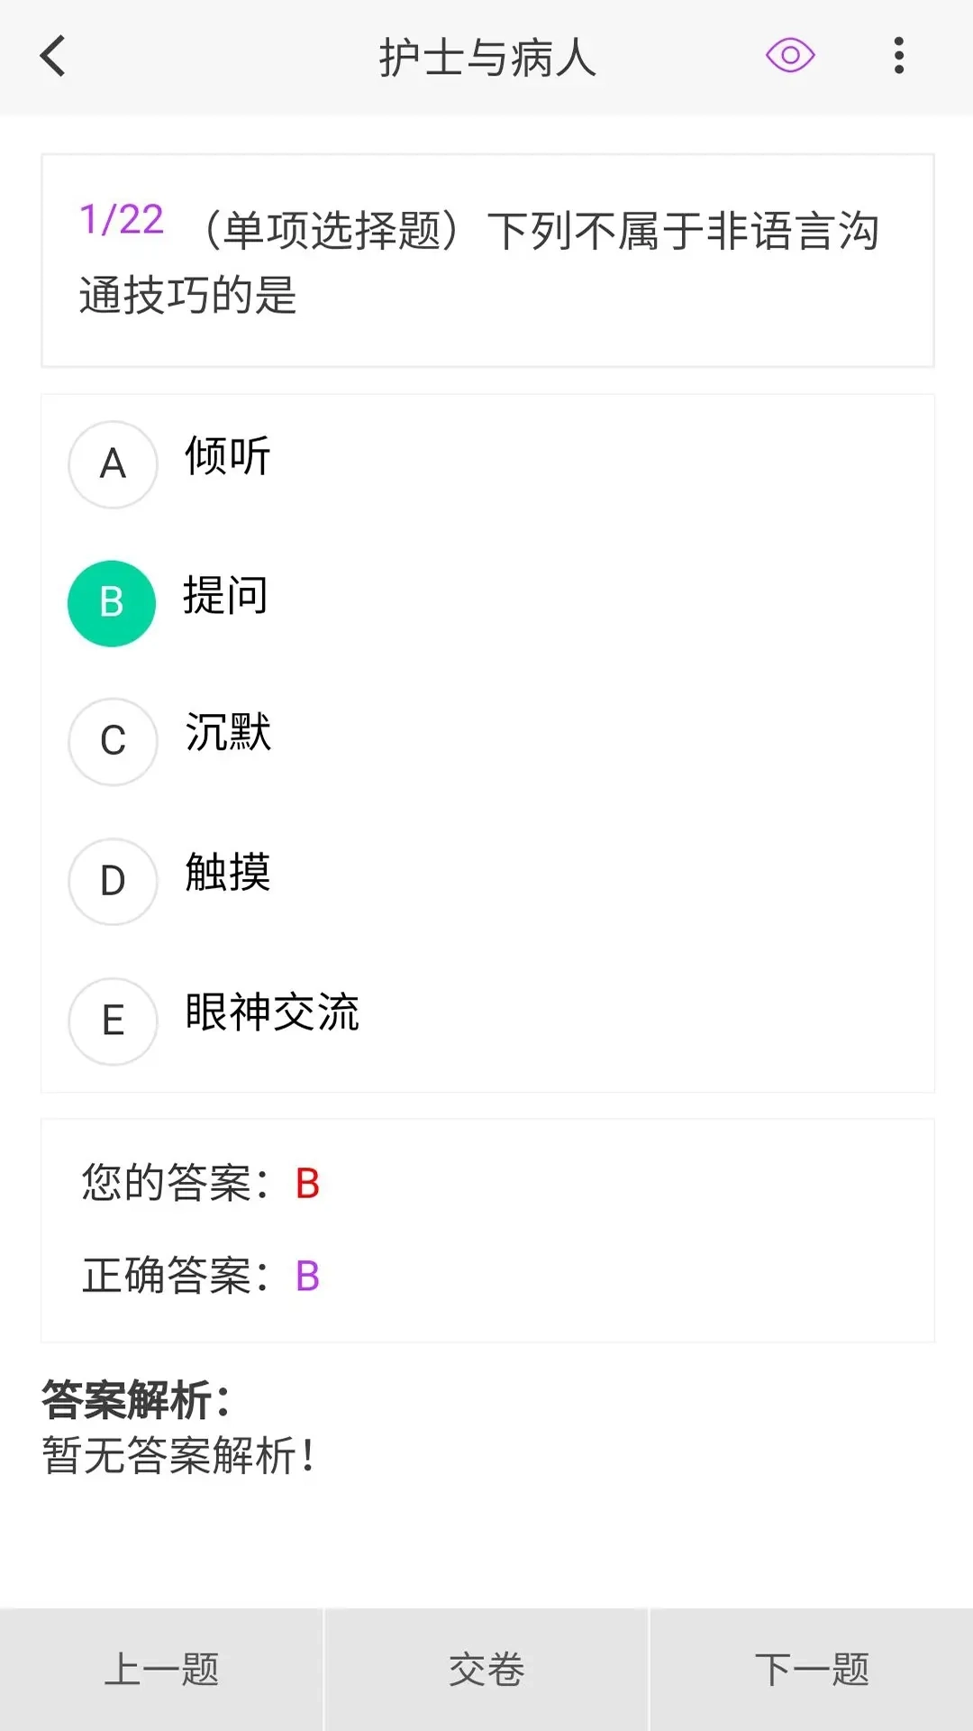Viewport: 973px width, 1731px height.
Task: Click the correct answer B in 正确答案
Action: click(306, 1274)
